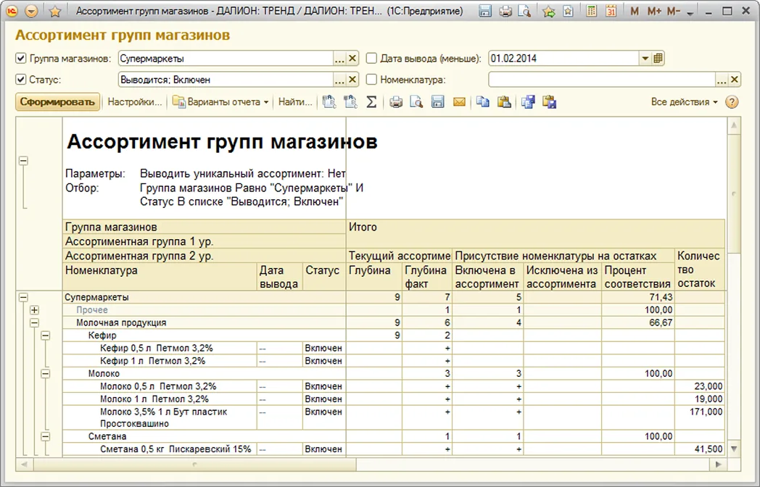Open the orange main menu arrow in title bar
This screenshot has width=760, height=487.
(31, 11)
